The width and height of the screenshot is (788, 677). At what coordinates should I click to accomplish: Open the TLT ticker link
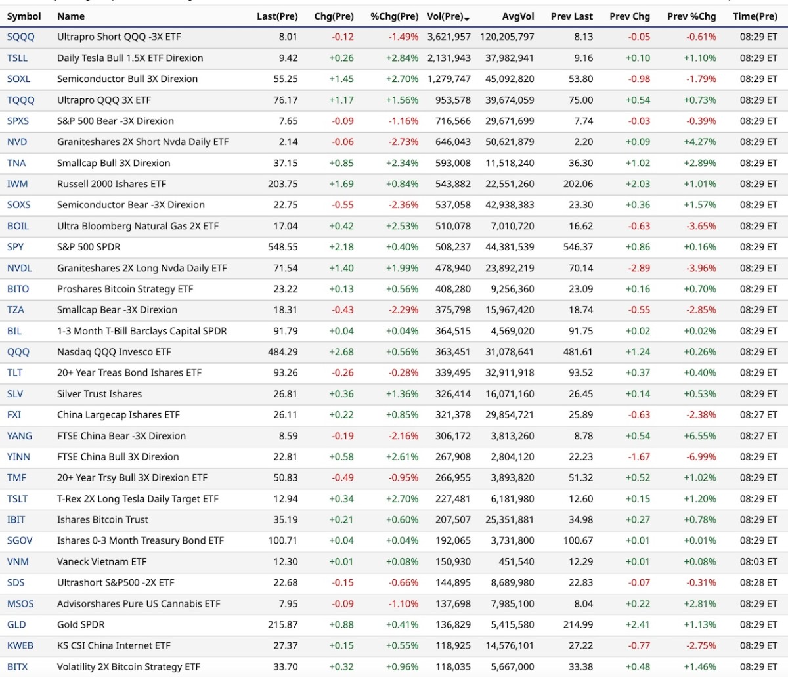(x=14, y=373)
